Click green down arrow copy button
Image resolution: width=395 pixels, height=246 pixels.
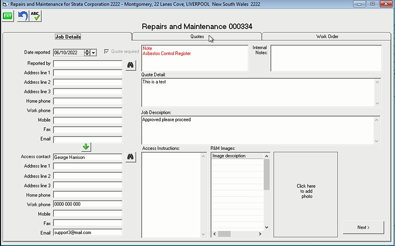tap(86, 147)
